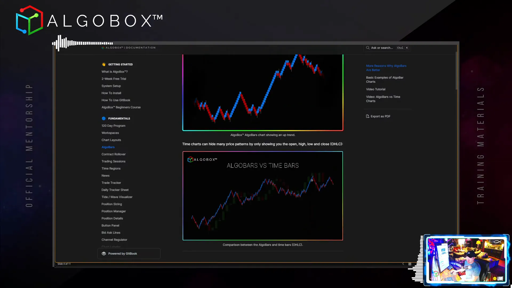Open the Position Details page

(112, 218)
